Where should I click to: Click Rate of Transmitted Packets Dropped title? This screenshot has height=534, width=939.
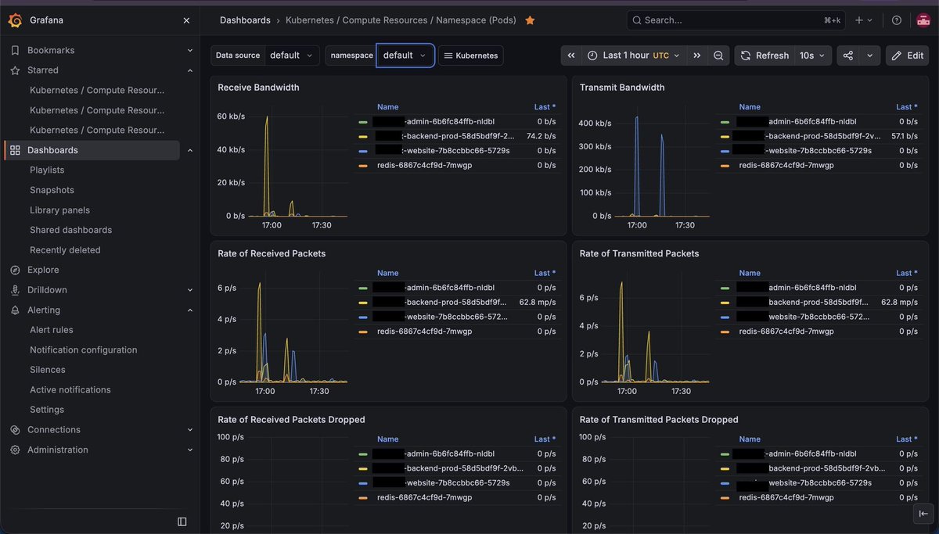(659, 420)
